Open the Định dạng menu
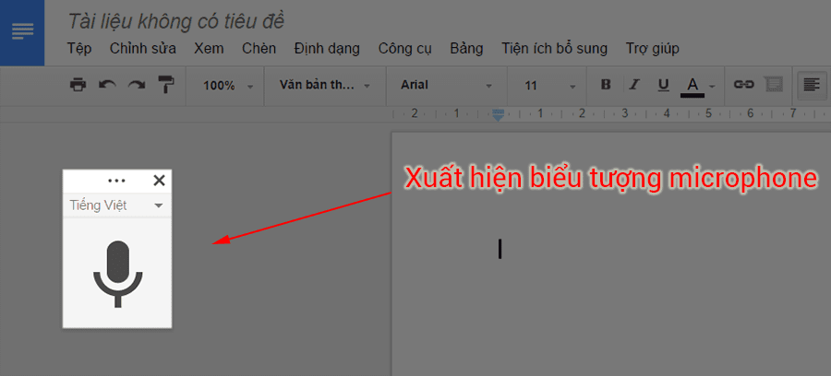Screen dimensions: 831x376 [327, 49]
